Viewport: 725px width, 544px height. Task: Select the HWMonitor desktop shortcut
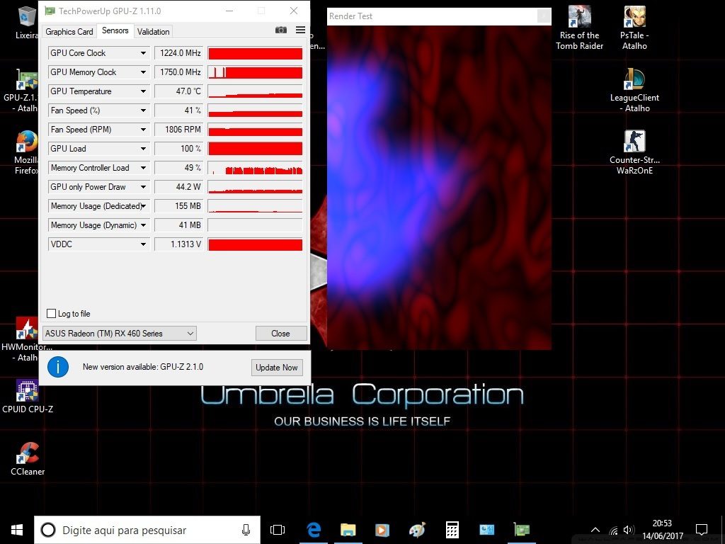(26, 339)
